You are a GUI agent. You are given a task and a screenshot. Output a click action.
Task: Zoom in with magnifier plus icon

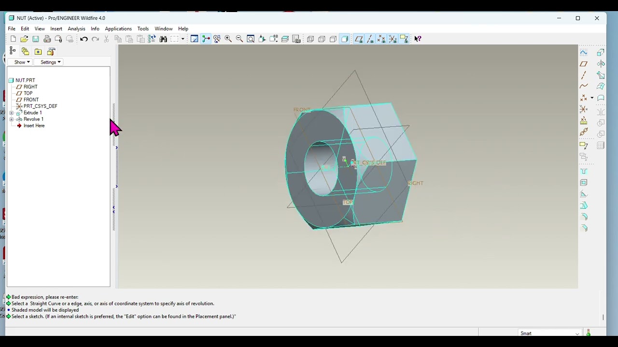tap(228, 39)
